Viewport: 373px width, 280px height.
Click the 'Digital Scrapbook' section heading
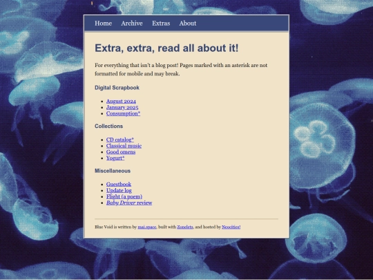(x=117, y=88)
